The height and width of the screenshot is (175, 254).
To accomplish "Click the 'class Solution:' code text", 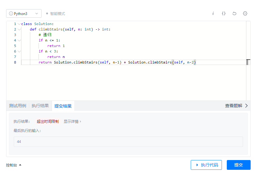I will 37,24.
